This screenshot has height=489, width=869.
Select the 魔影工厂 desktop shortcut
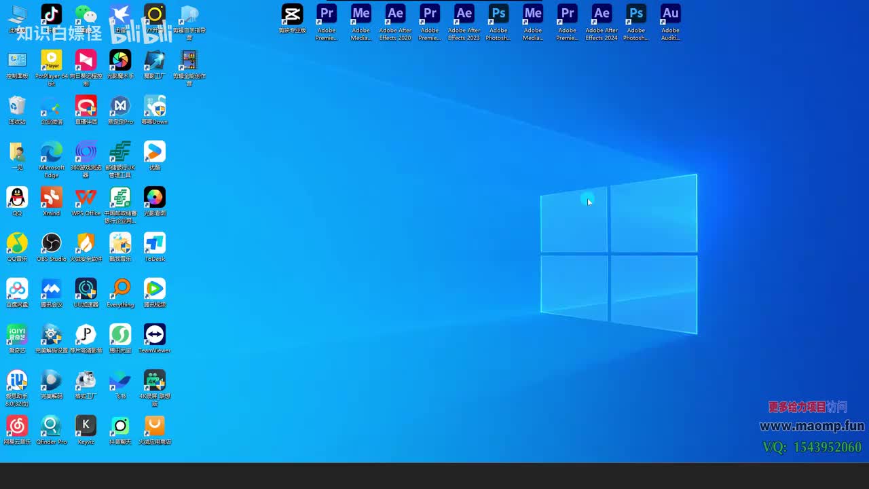coord(155,60)
